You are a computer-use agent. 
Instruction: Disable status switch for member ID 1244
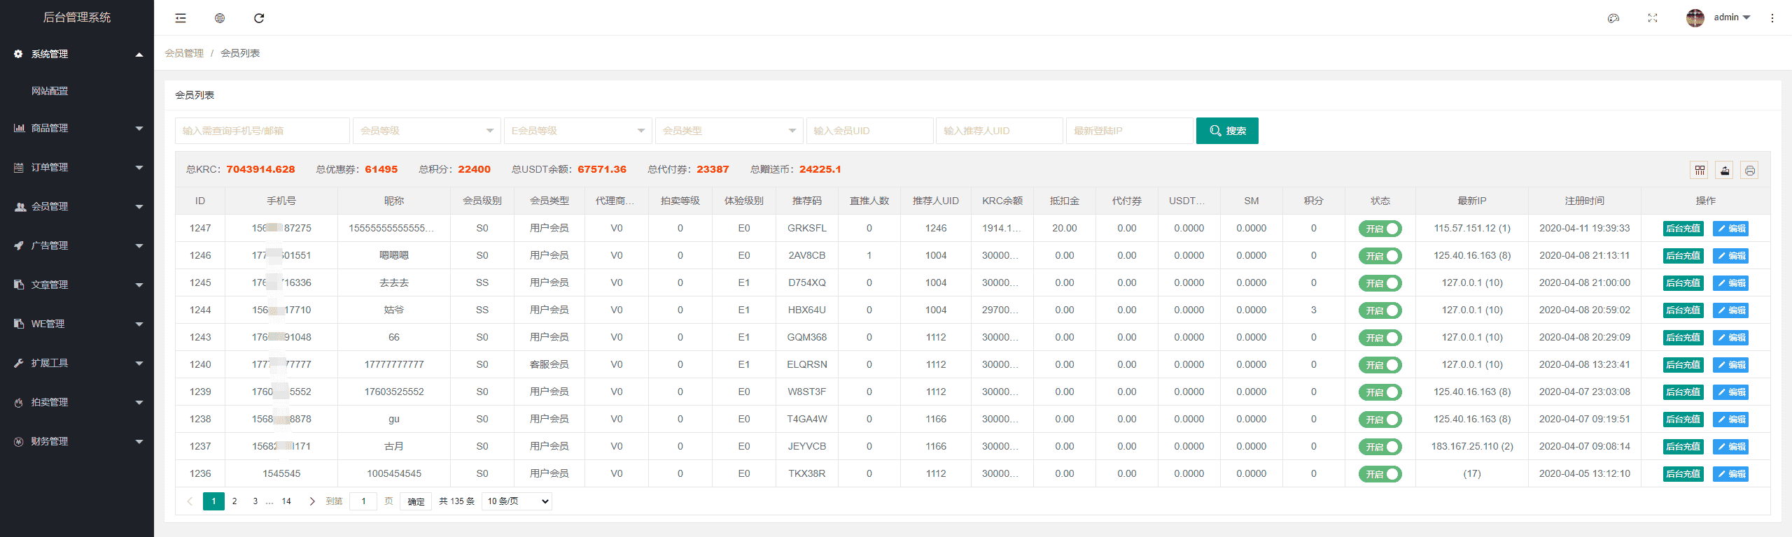(1380, 310)
